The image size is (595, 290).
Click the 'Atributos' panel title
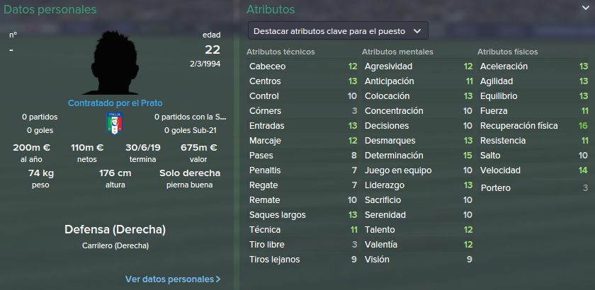[271, 9]
